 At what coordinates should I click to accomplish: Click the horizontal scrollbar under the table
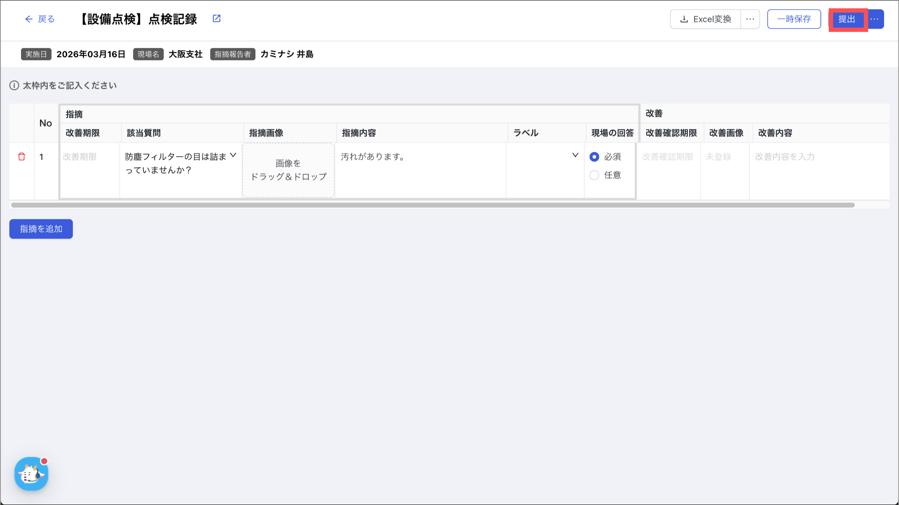pyautogui.click(x=432, y=205)
